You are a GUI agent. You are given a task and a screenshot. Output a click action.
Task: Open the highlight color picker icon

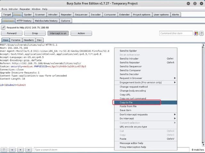(x=196, y=33)
